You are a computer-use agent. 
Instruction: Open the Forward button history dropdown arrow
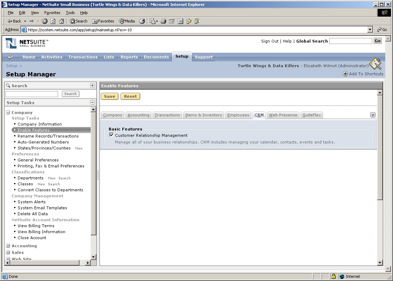click(38, 21)
